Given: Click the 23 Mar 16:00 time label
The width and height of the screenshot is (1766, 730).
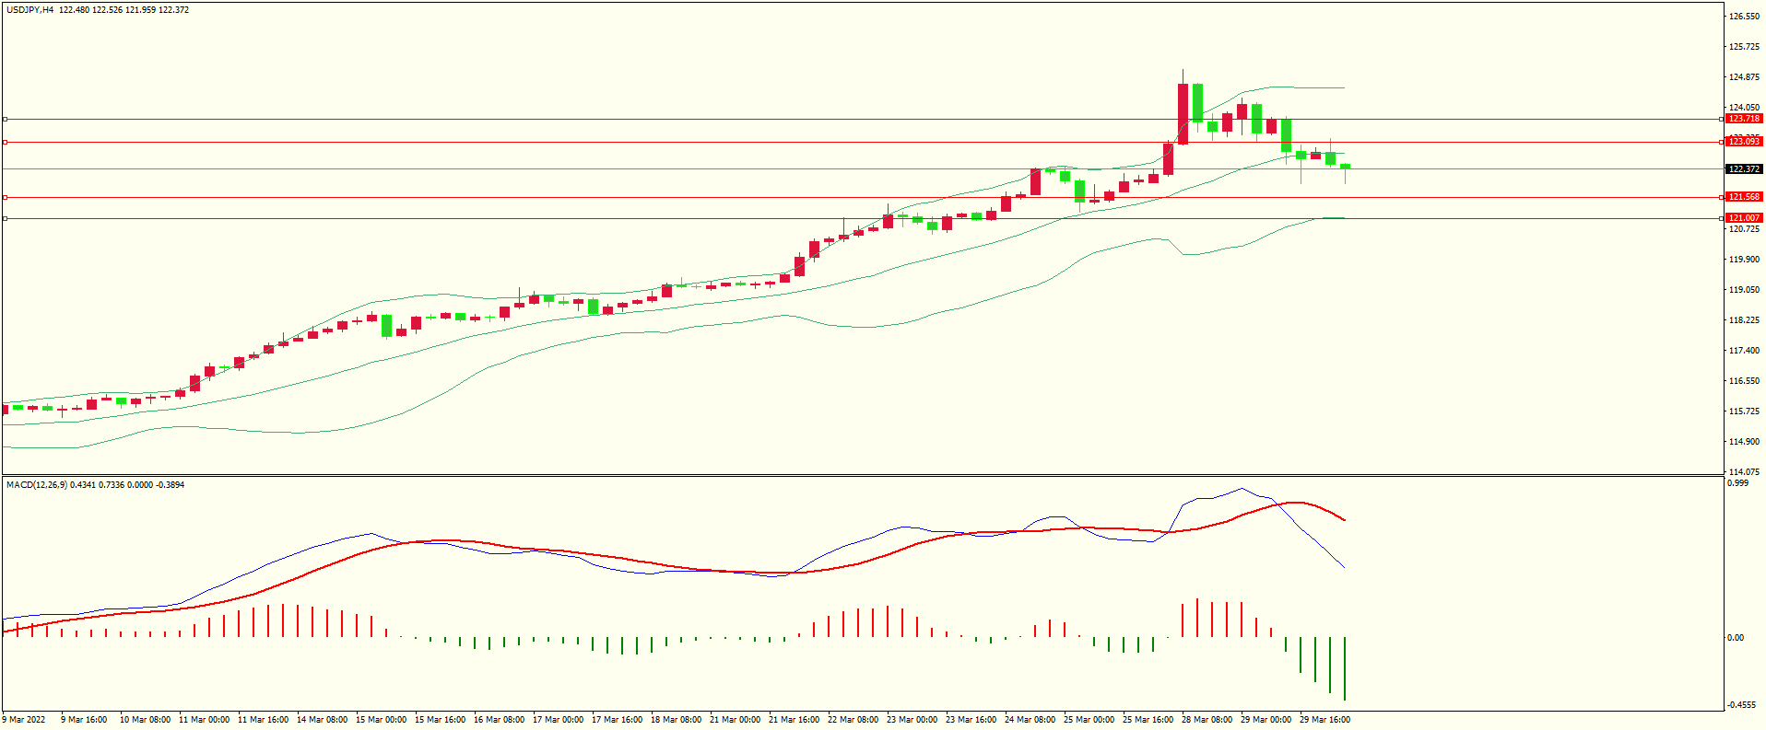Looking at the screenshot, I should [x=971, y=720].
